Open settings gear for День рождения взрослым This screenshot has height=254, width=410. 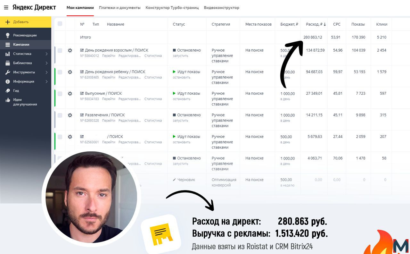click(x=70, y=50)
